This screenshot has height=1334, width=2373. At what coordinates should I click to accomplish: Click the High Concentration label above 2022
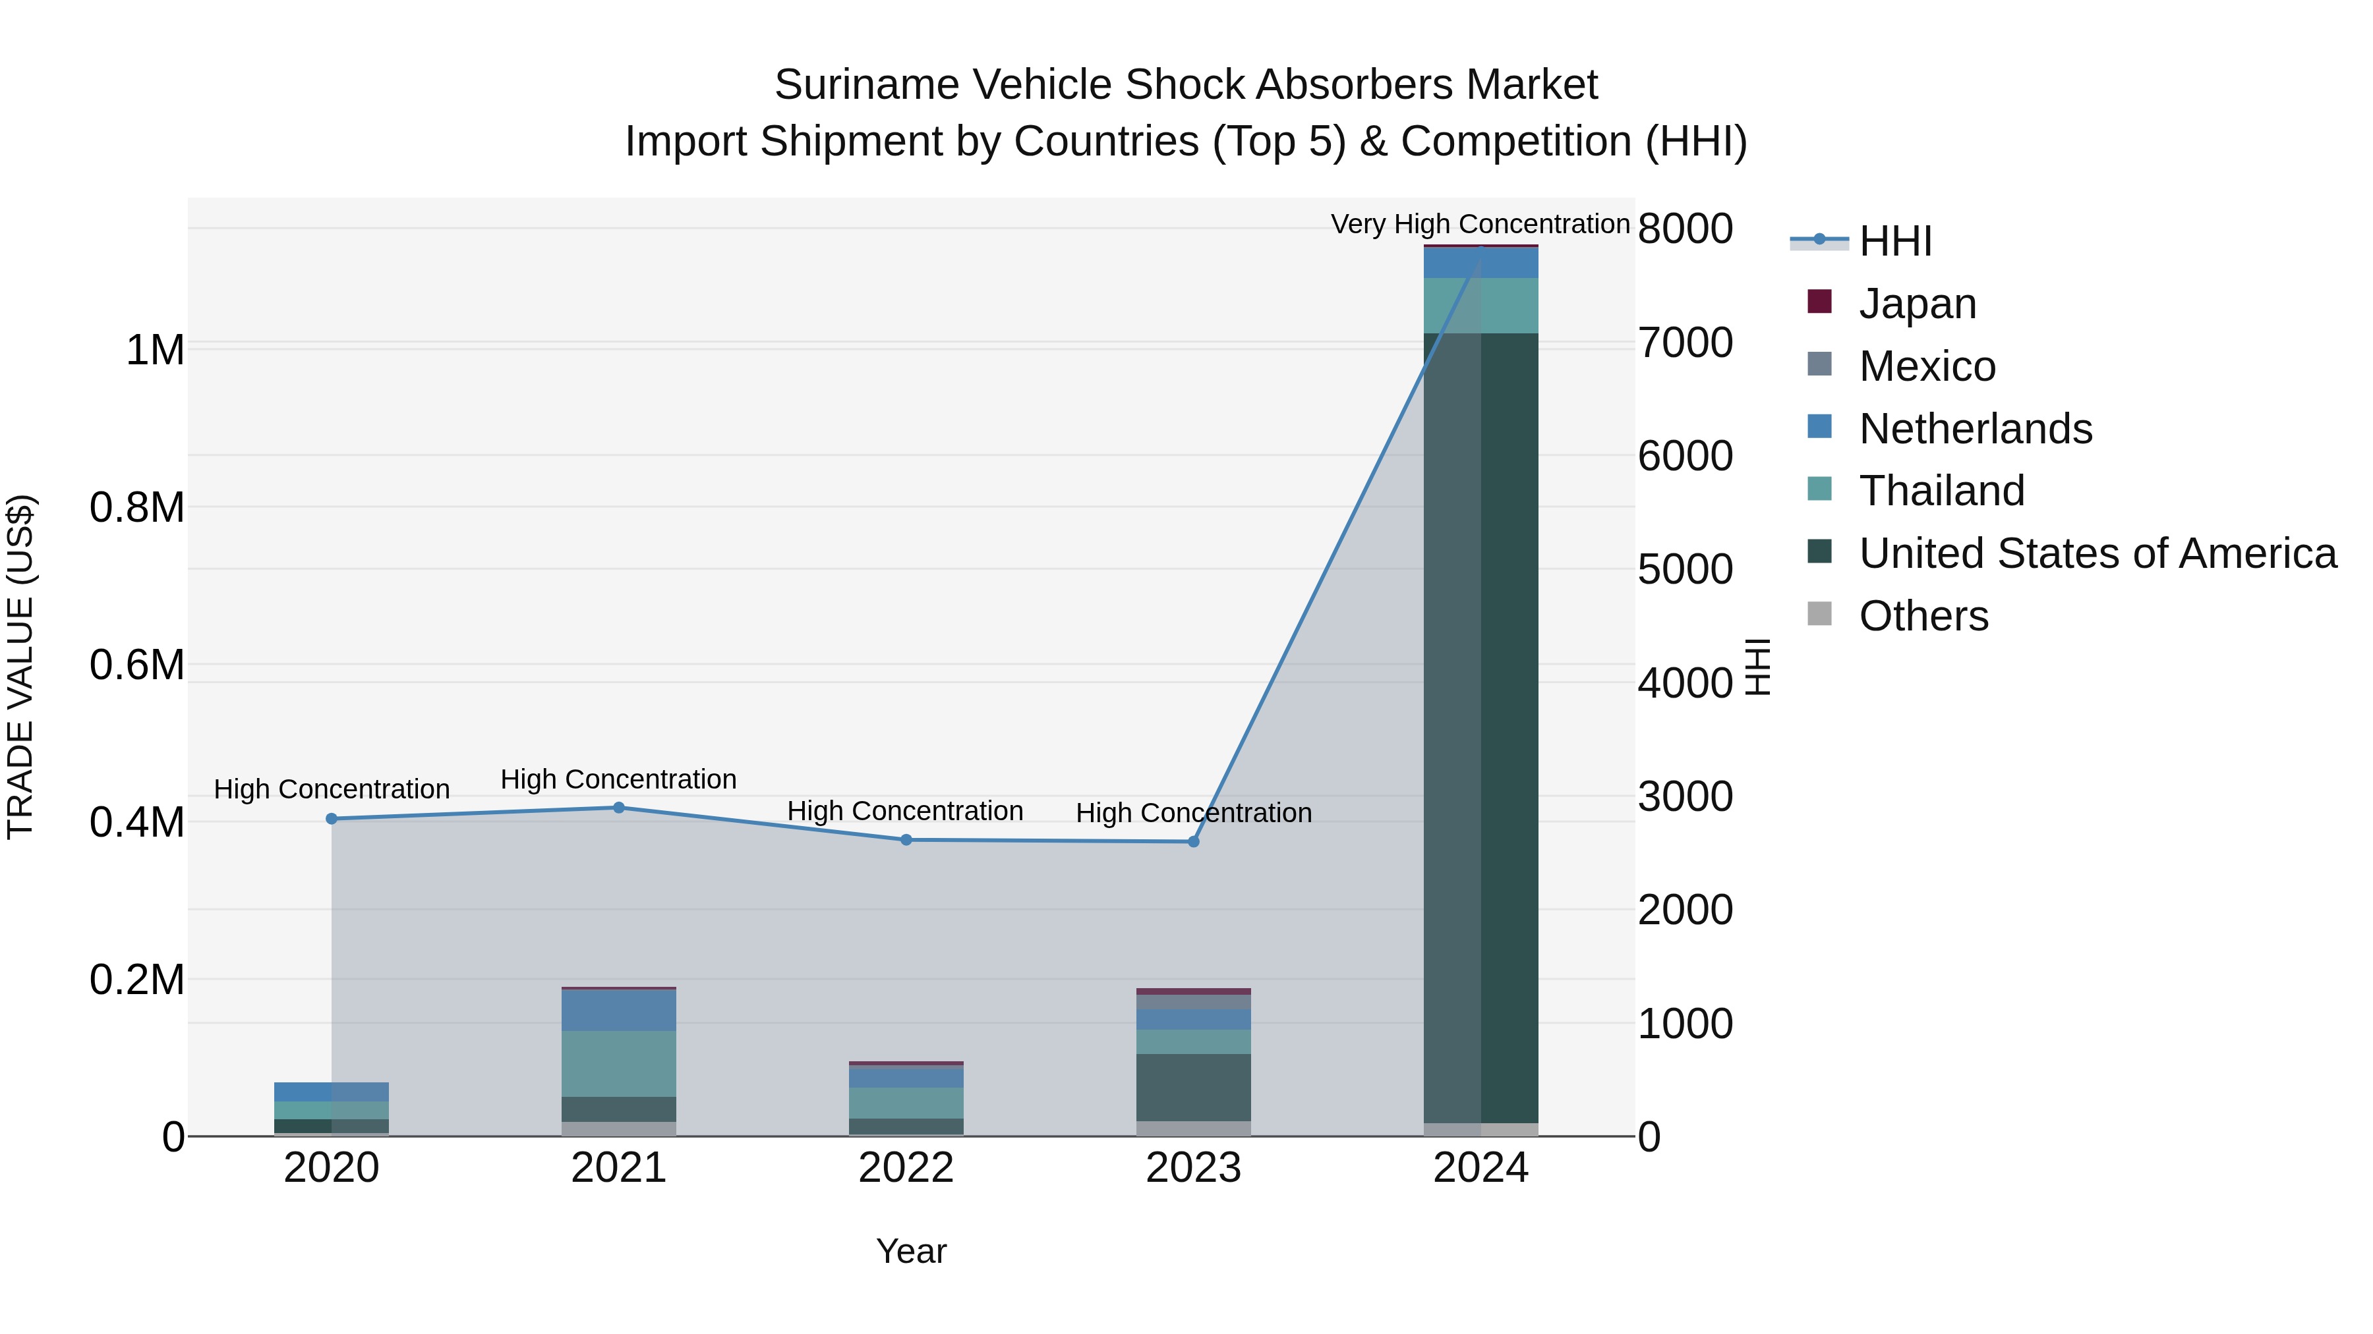pos(906,811)
